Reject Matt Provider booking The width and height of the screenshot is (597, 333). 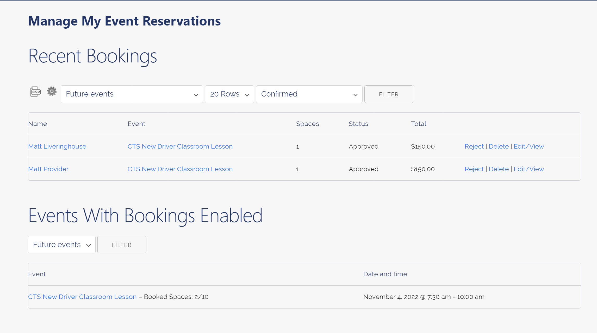tap(474, 169)
